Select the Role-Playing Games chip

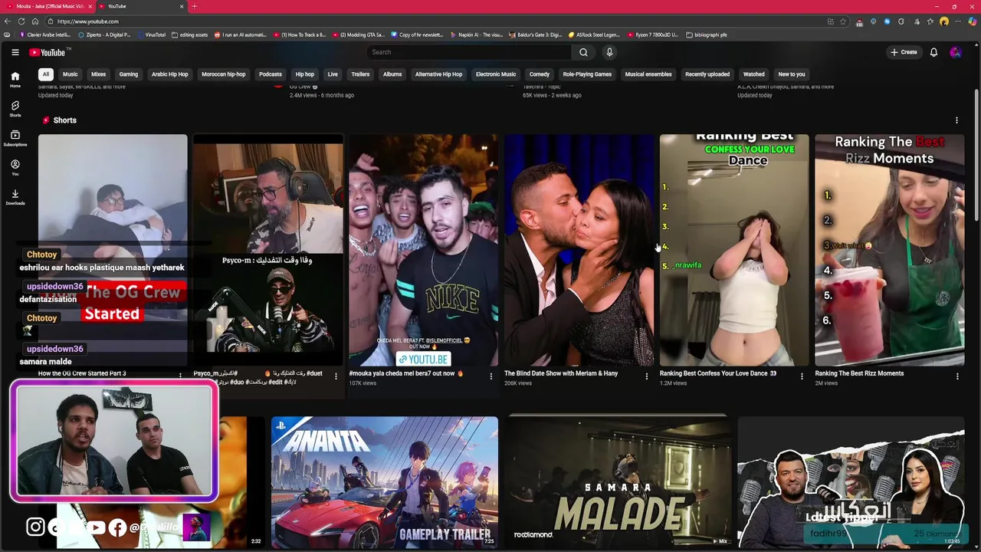(x=587, y=74)
